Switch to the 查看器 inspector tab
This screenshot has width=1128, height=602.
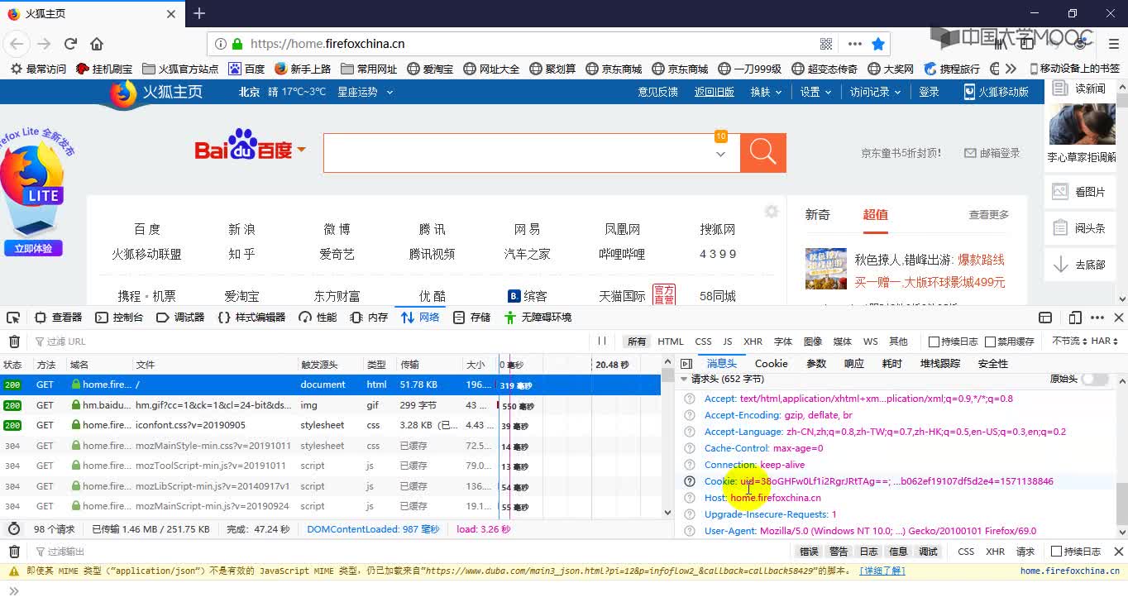click(59, 318)
